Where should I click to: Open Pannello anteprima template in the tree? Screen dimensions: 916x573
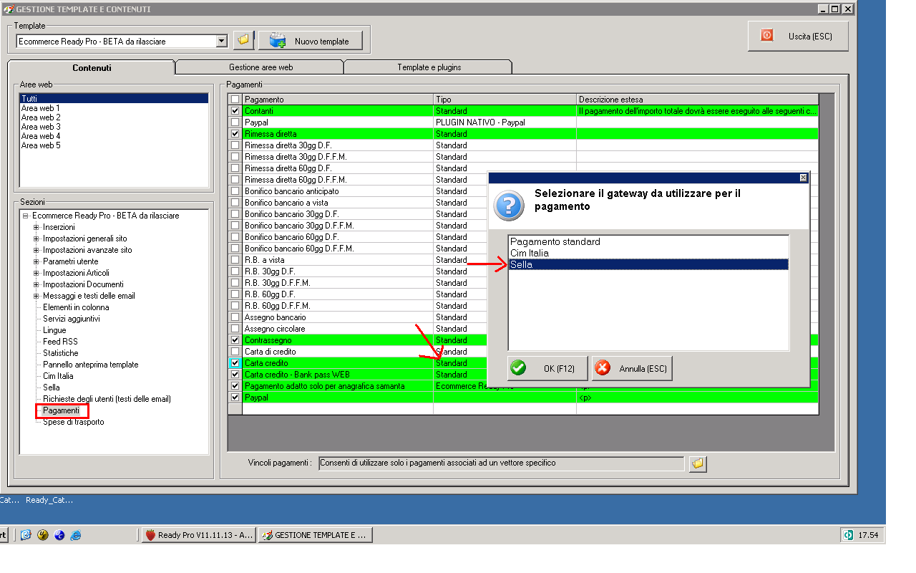[x=91, y=365]
